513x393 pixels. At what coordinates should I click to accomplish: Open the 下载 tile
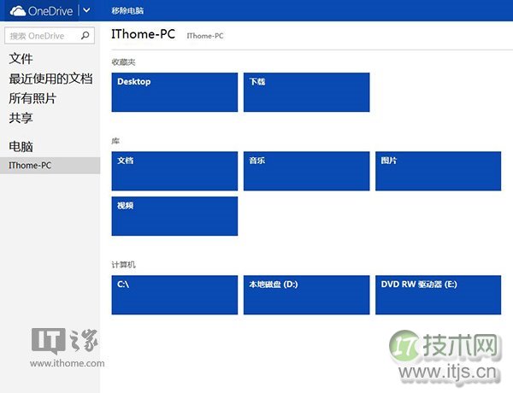[x=307, y=92]
